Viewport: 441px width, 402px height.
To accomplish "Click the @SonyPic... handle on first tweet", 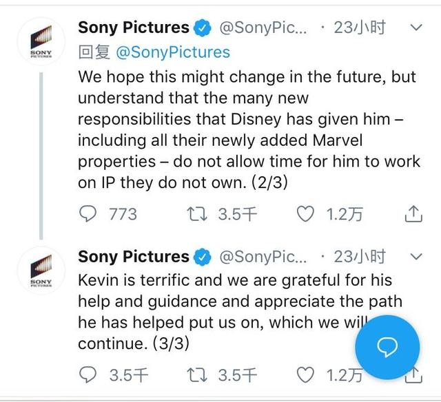I will pyautogui.click(x=263, y=28).
